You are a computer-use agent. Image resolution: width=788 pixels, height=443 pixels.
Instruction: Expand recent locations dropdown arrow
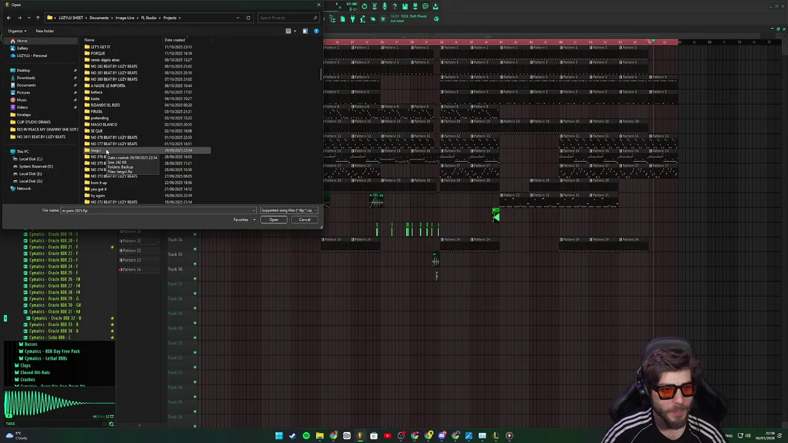(29, 18)
